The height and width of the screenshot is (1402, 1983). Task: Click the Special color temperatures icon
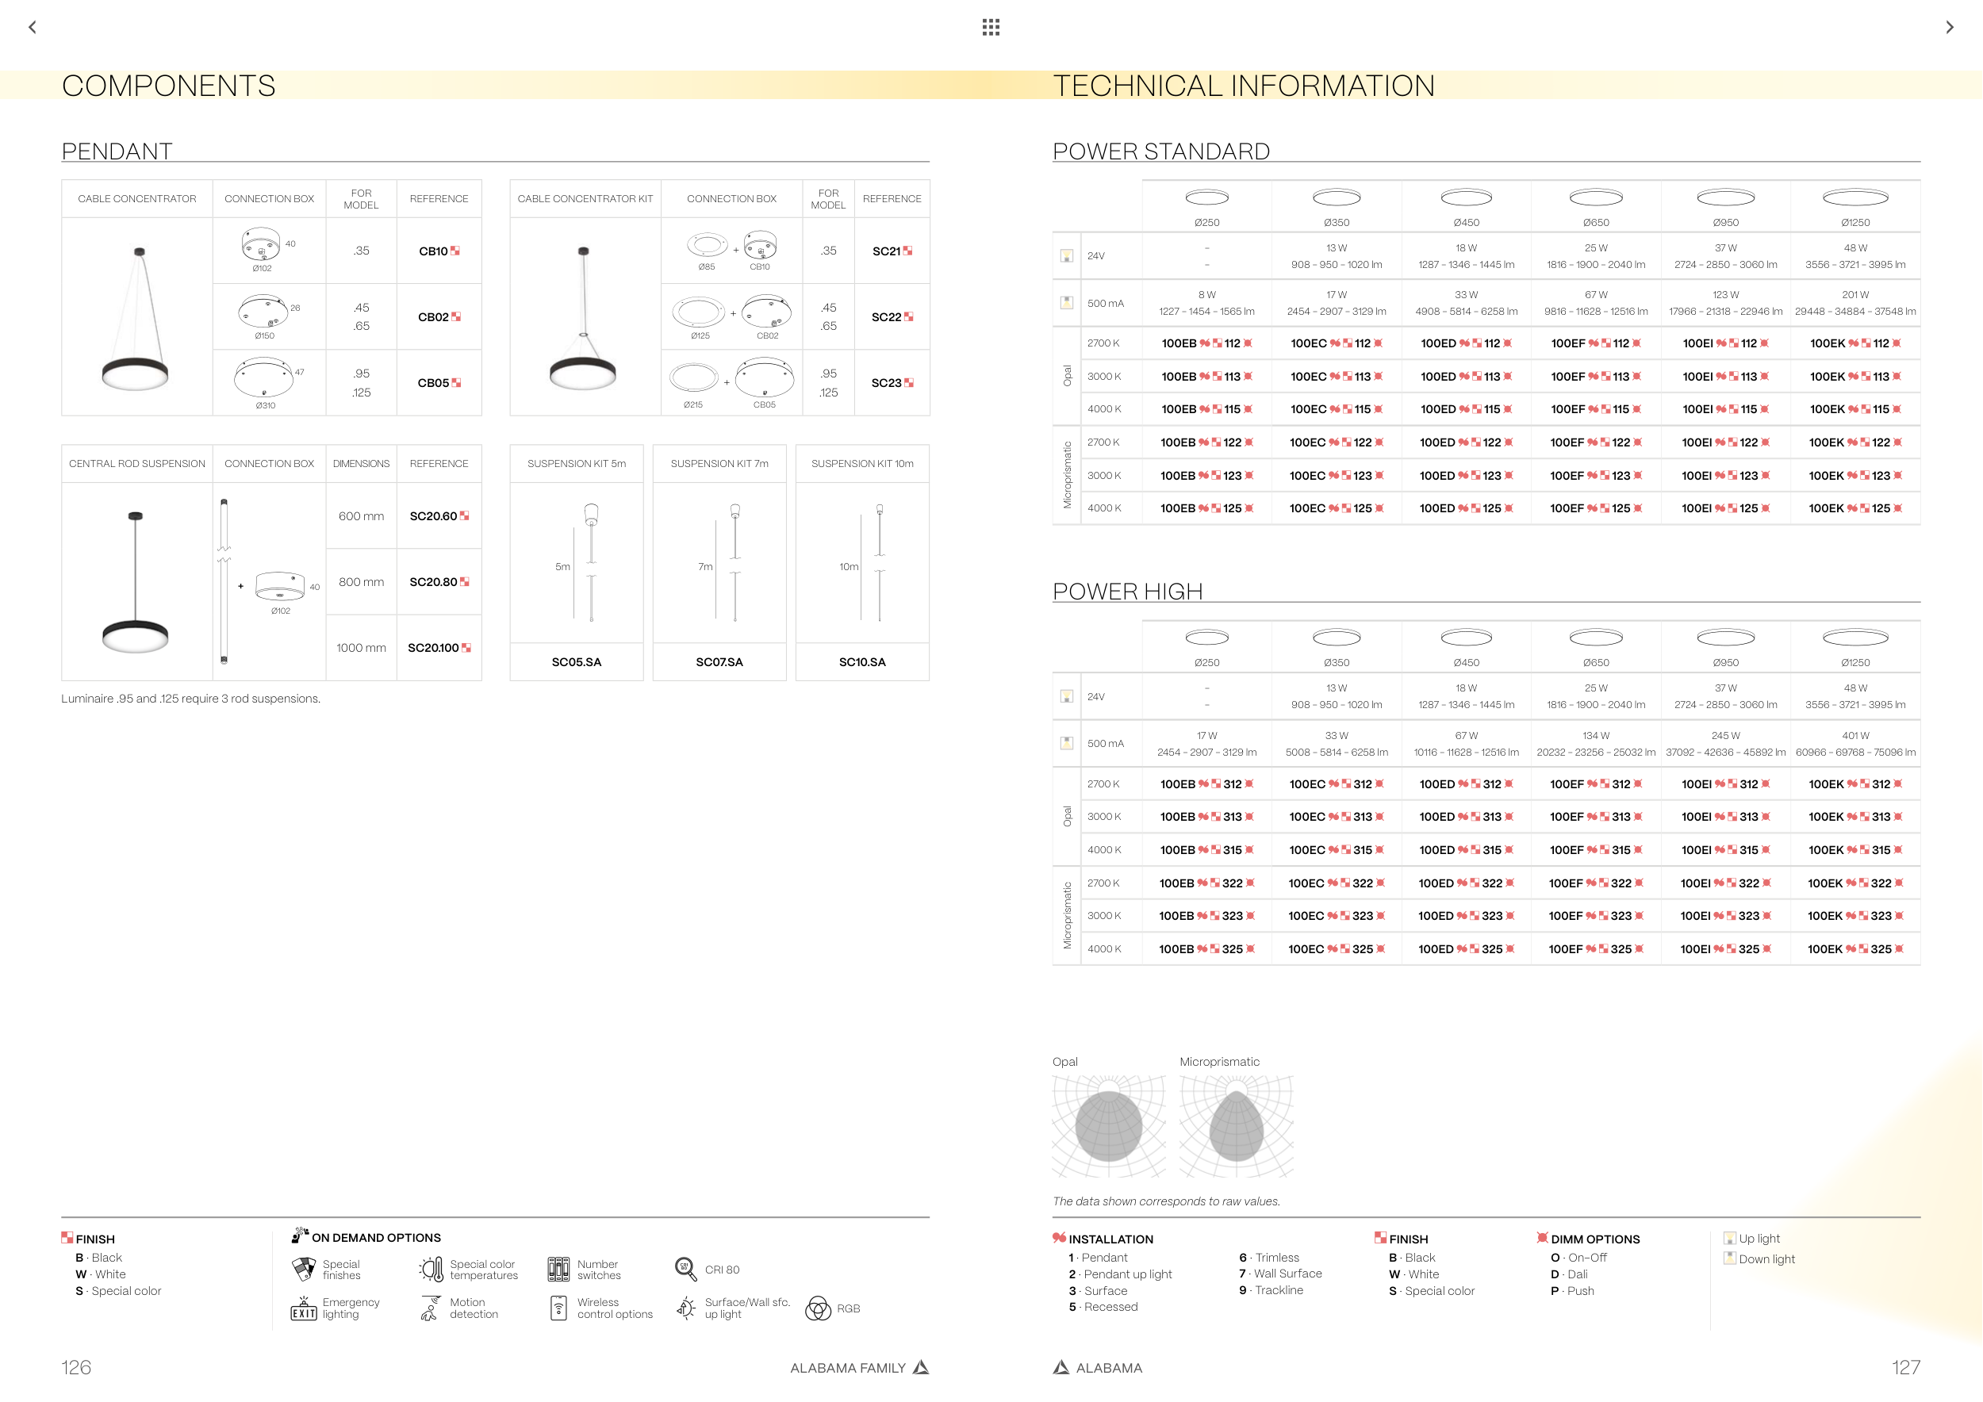pyautogui.click(x=432, y=1269)
